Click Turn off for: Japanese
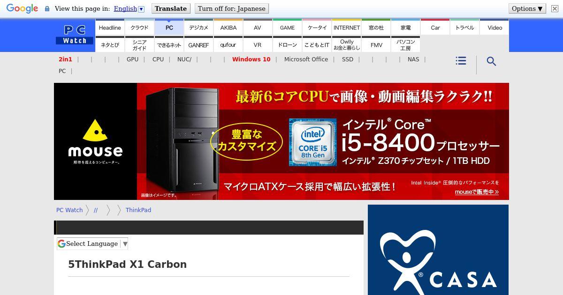Image resolution: width=563 pixels, height=295 pixels. click(232, 8)
